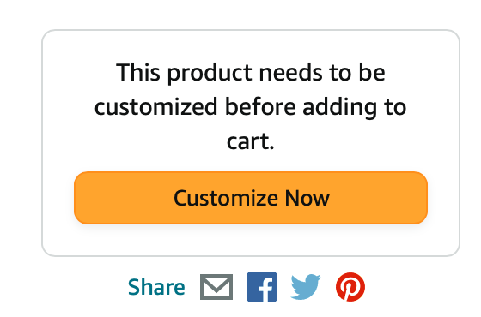Post this product to Facebook
The width and height of the screenshot is (481, 317).
(262, 287)
